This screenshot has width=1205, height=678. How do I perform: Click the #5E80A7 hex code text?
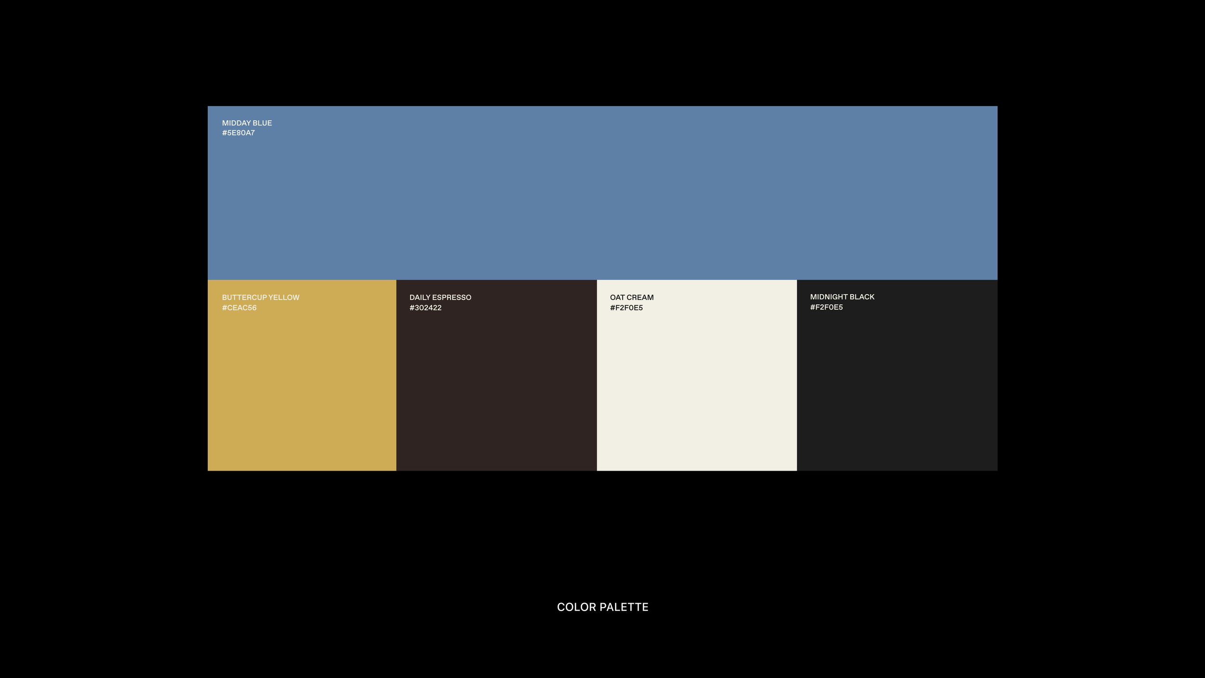[238, 133]
